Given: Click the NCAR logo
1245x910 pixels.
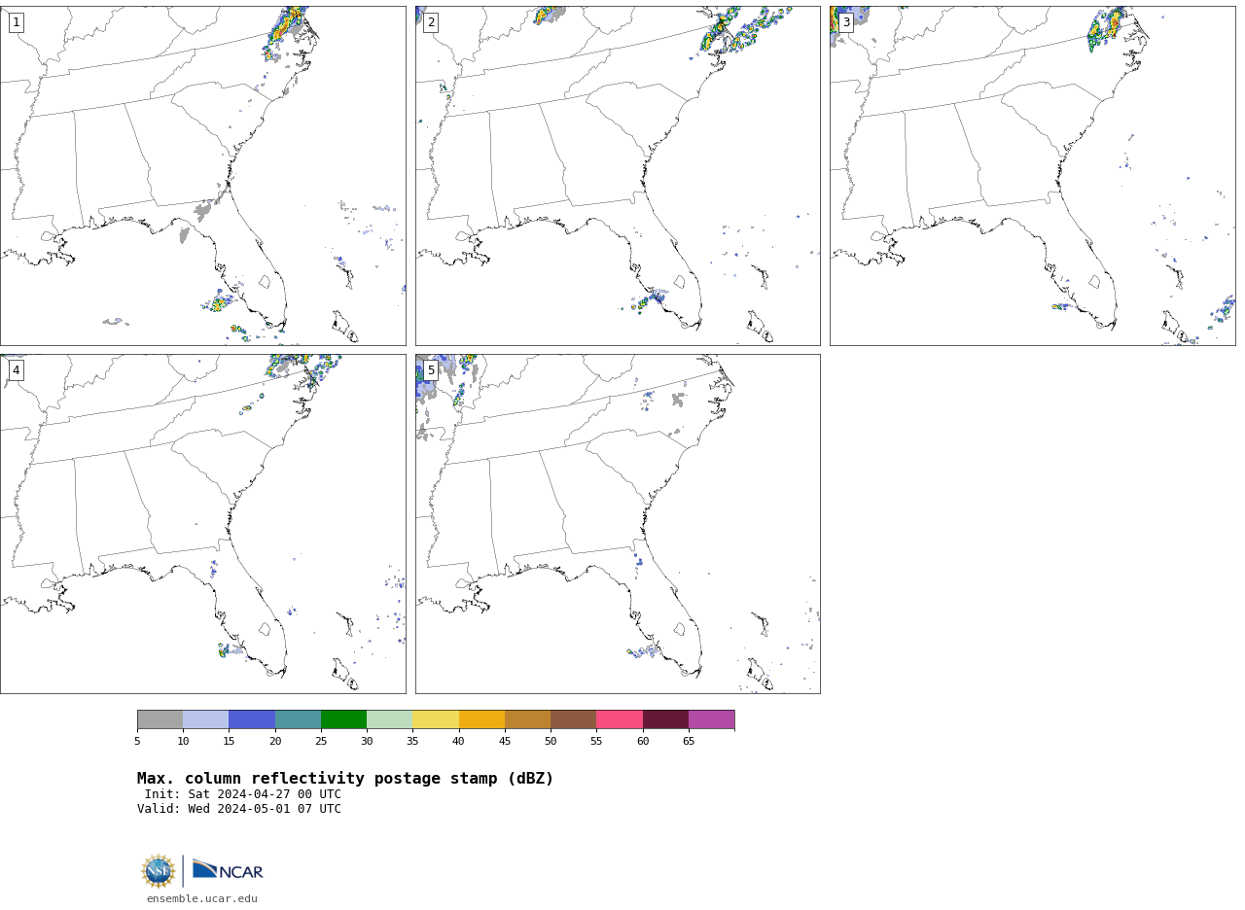Looking at the screenshot, I should click(x=228, y=870).
